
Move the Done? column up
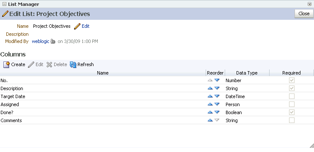tap(210, 112)
